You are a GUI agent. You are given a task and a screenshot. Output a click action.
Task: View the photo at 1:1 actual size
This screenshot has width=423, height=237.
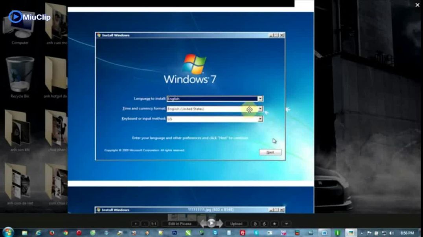click(153, 223)
